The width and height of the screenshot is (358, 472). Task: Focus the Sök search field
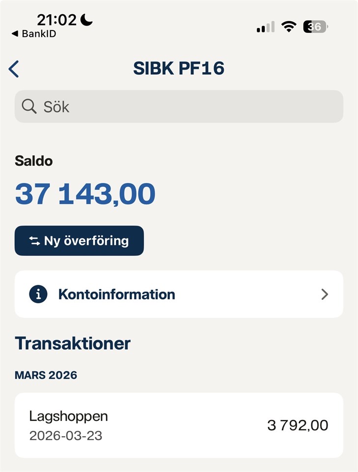(187, 106)
